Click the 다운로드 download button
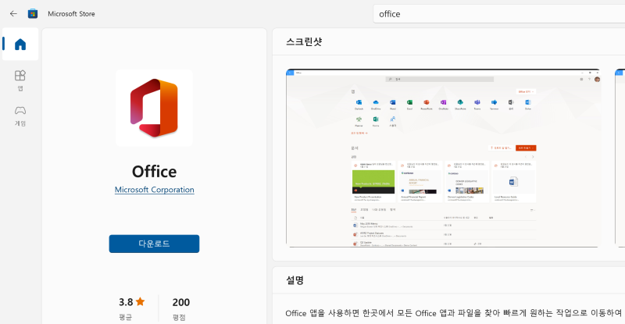The width and height of the screenshot is (625, 324). point(154,244)
